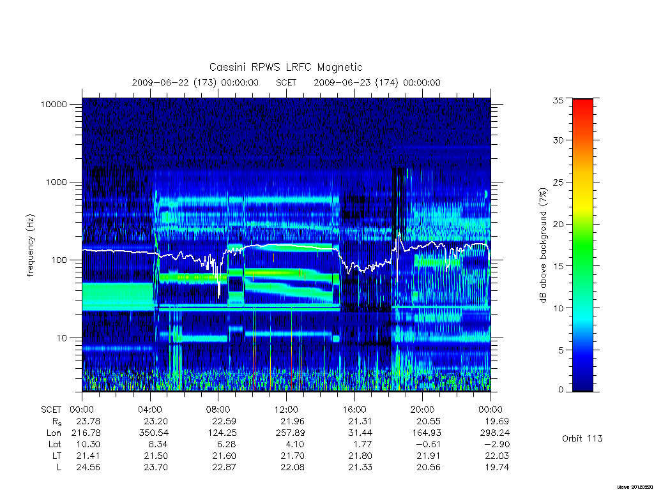Click start date '2009-06-22 (173) 00:00:00'
Image resolution: width=654 pixels, height=490 pixels.
(195, 82)
